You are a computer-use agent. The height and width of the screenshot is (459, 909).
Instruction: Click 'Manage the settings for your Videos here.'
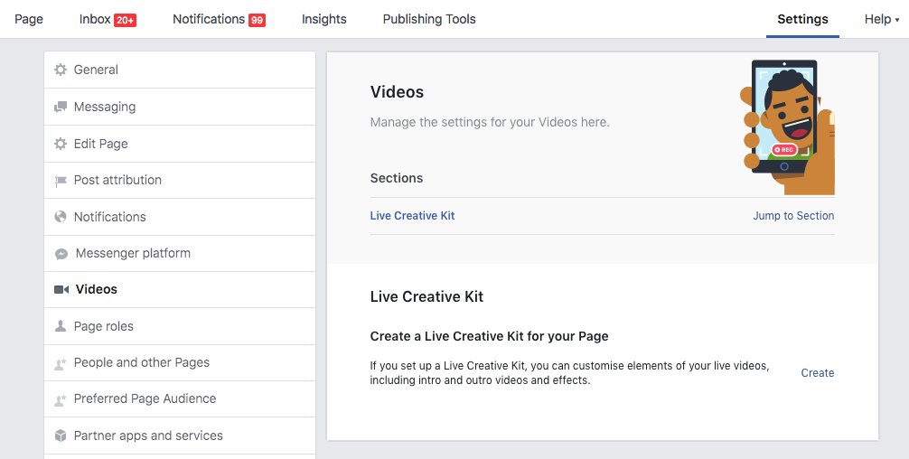490,122
